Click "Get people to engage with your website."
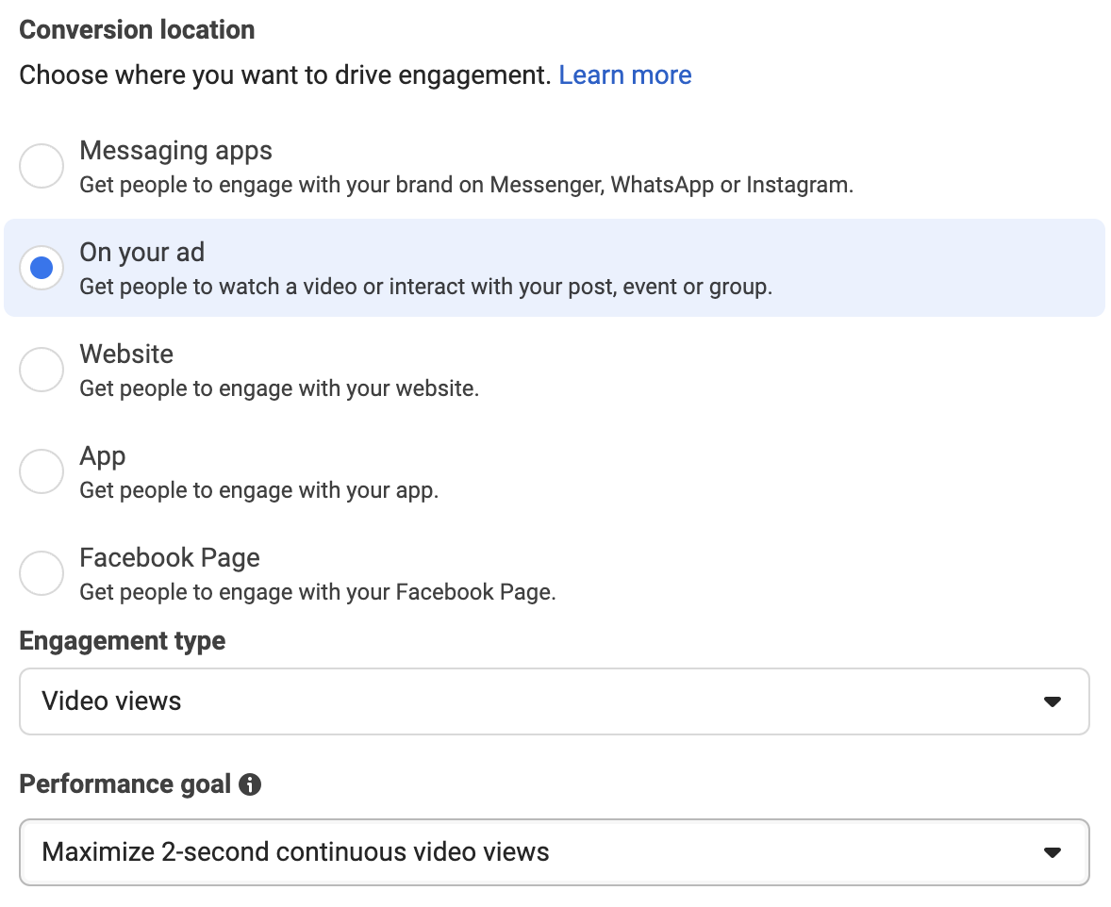Image resolution: width=1111 pixels, height=907 pixels. 279,388
